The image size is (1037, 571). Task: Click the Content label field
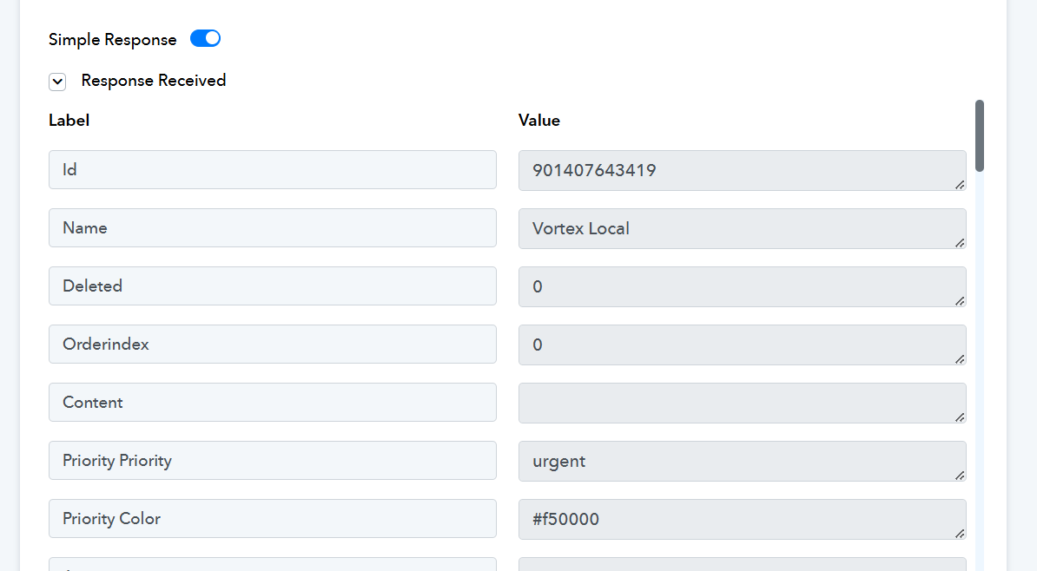[x=272, y=403]
